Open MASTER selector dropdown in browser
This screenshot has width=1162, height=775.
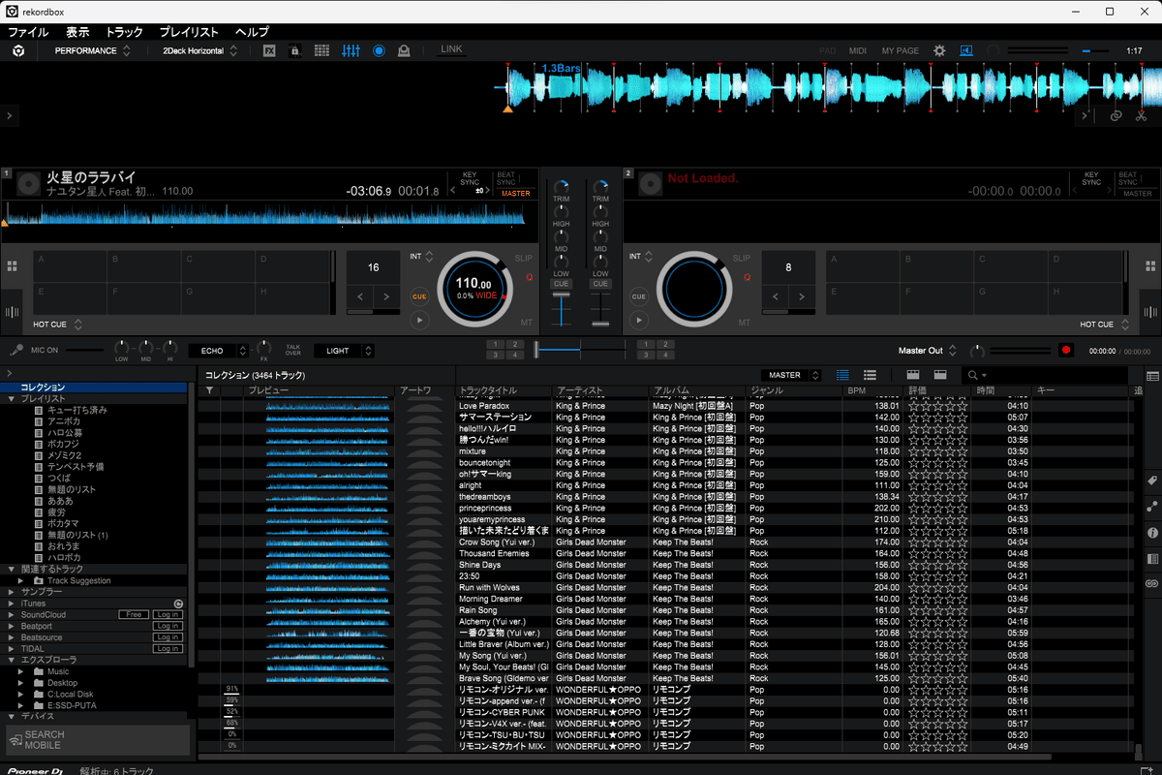[x=791, y=375]
